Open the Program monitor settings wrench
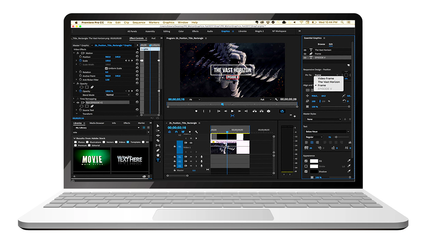 pos(276,99)
